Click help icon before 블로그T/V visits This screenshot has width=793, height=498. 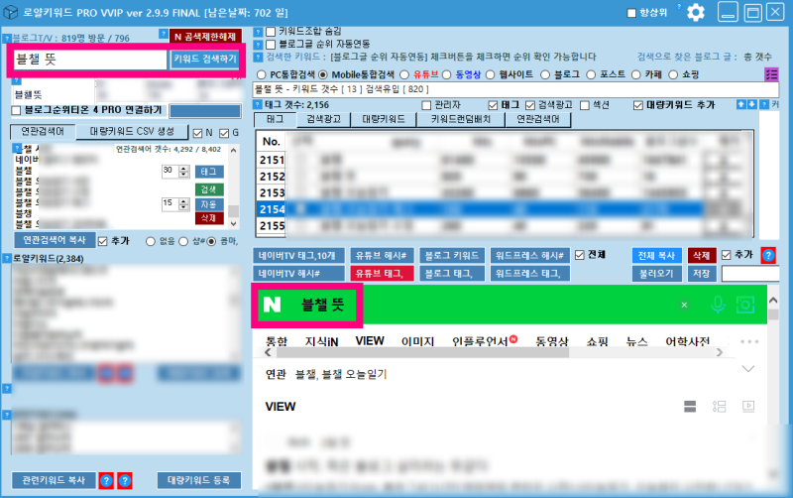7,39
